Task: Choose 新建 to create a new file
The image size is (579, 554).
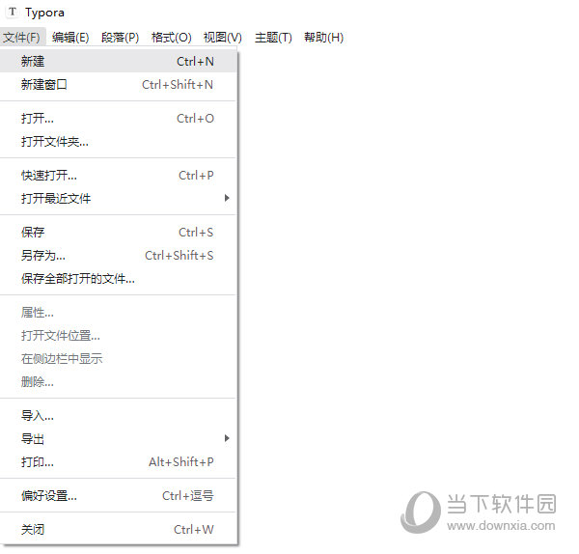Action: click(x=118, y=62)
